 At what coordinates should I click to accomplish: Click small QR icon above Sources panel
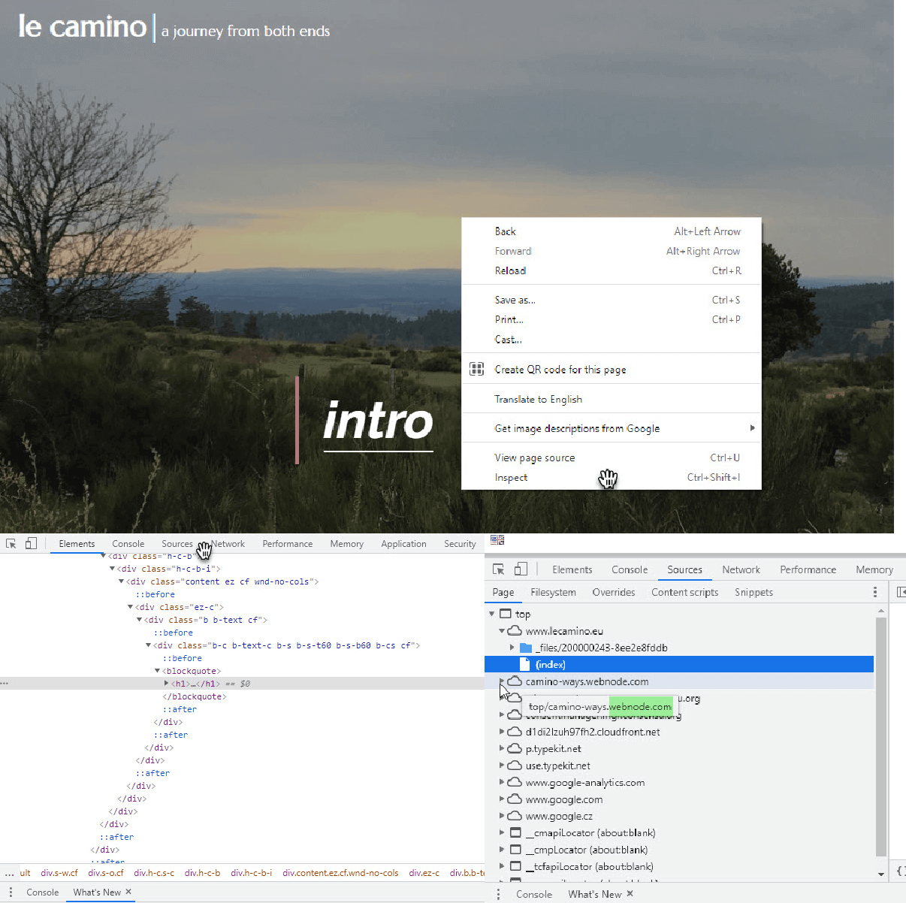(x=497, y=540)
